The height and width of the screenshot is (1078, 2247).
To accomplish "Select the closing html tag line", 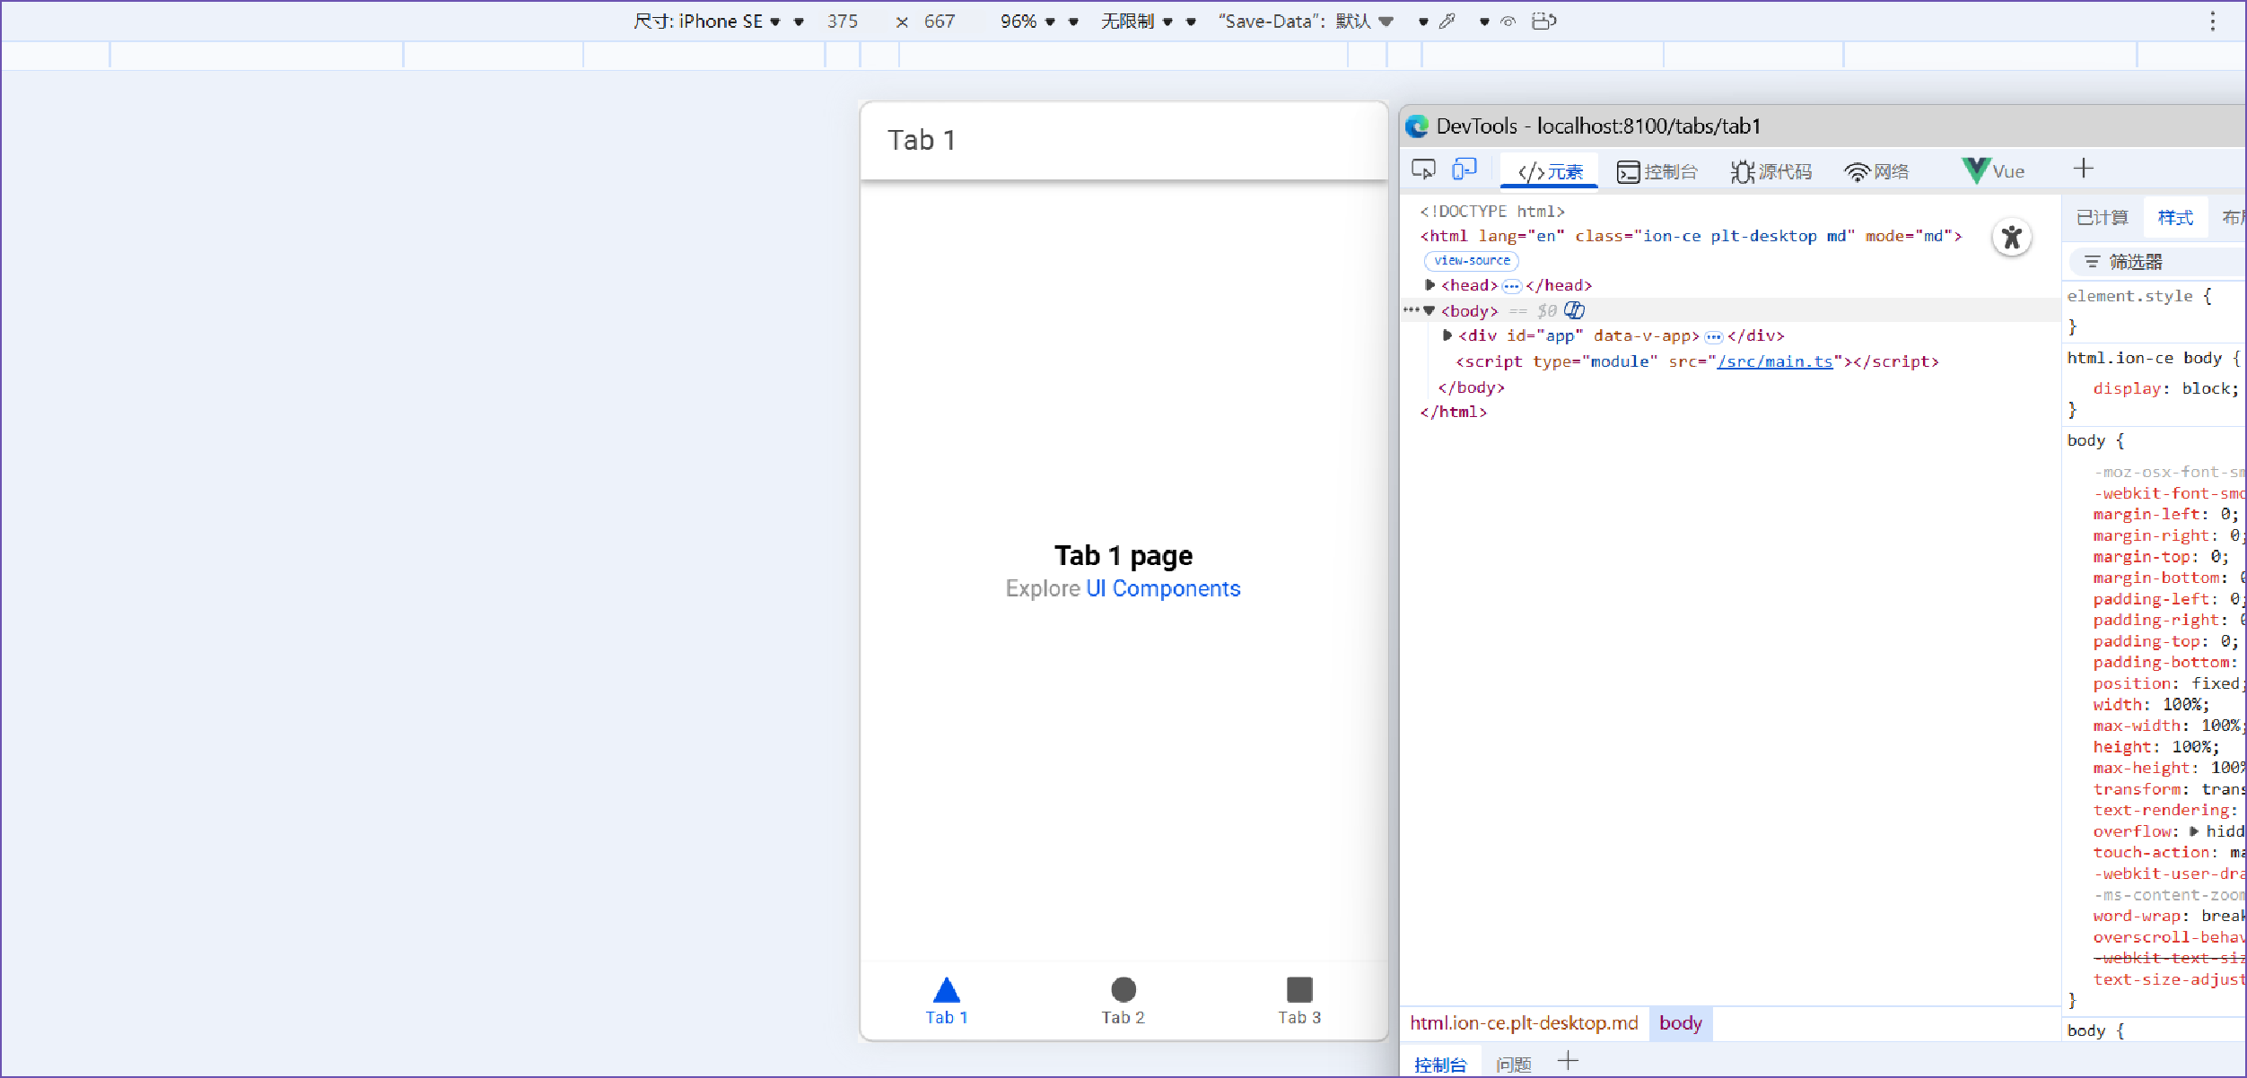I will [x=1453, y=412].
